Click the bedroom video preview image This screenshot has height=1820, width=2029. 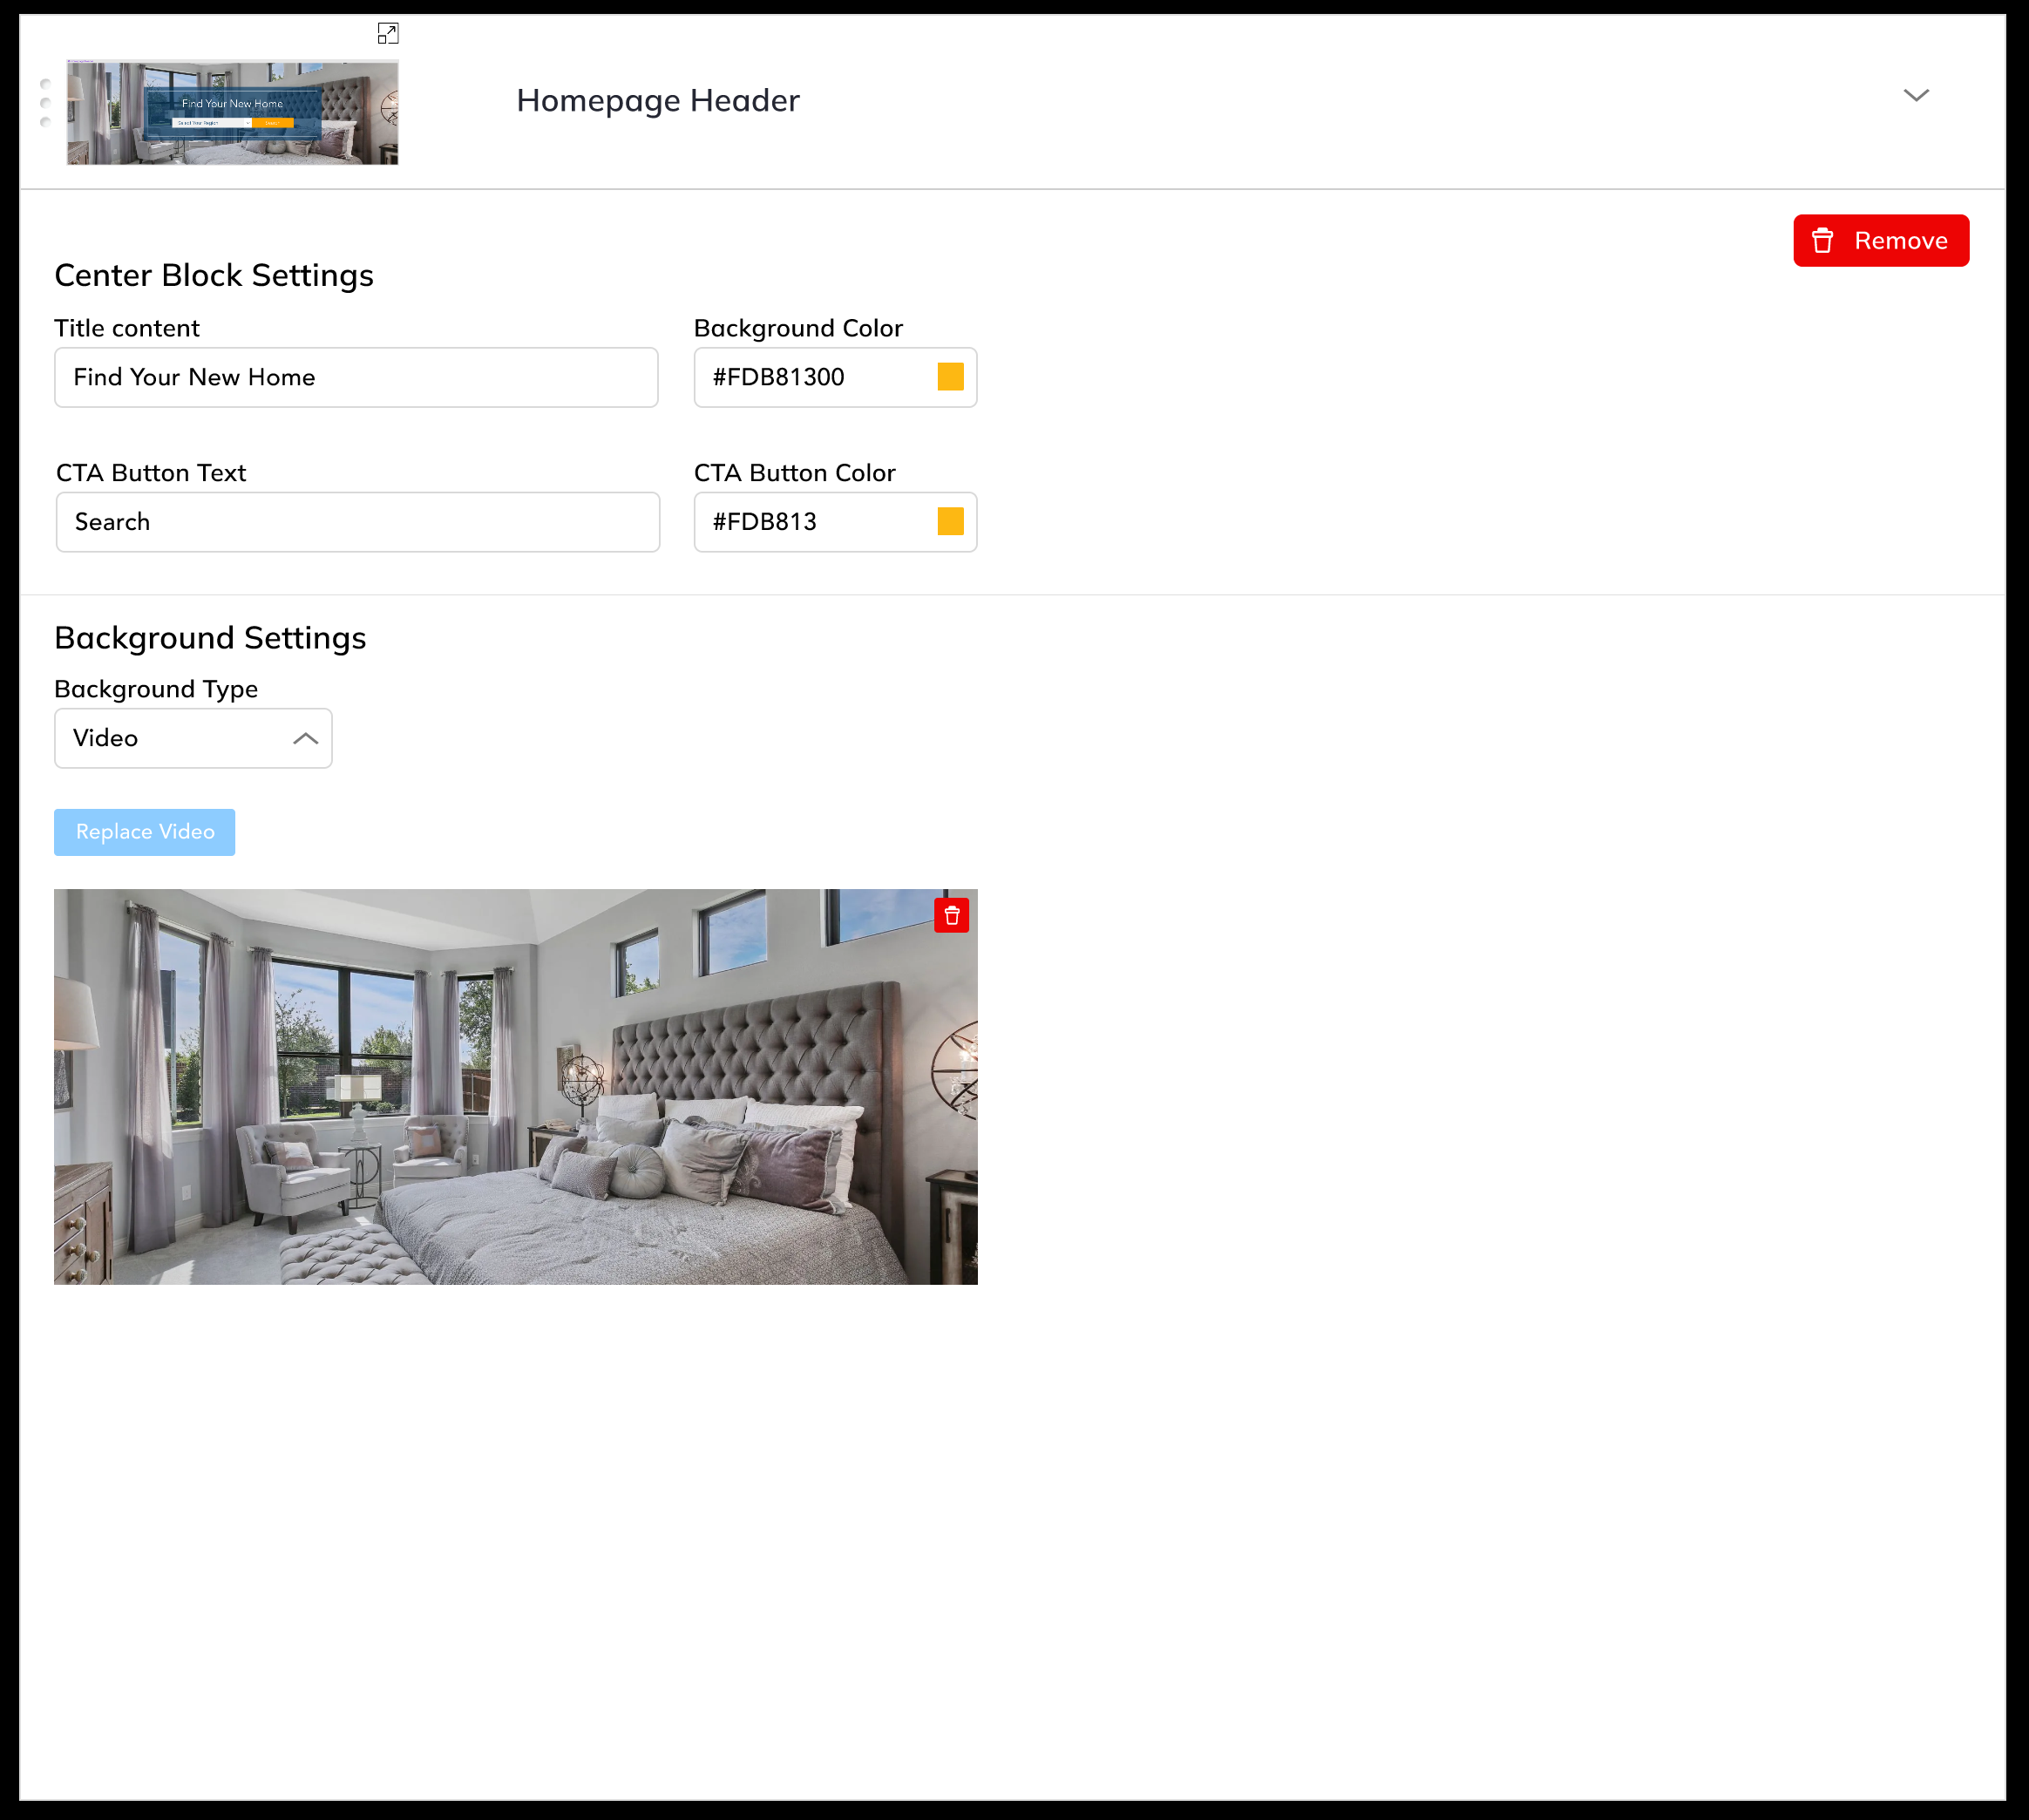[515, 1087]
